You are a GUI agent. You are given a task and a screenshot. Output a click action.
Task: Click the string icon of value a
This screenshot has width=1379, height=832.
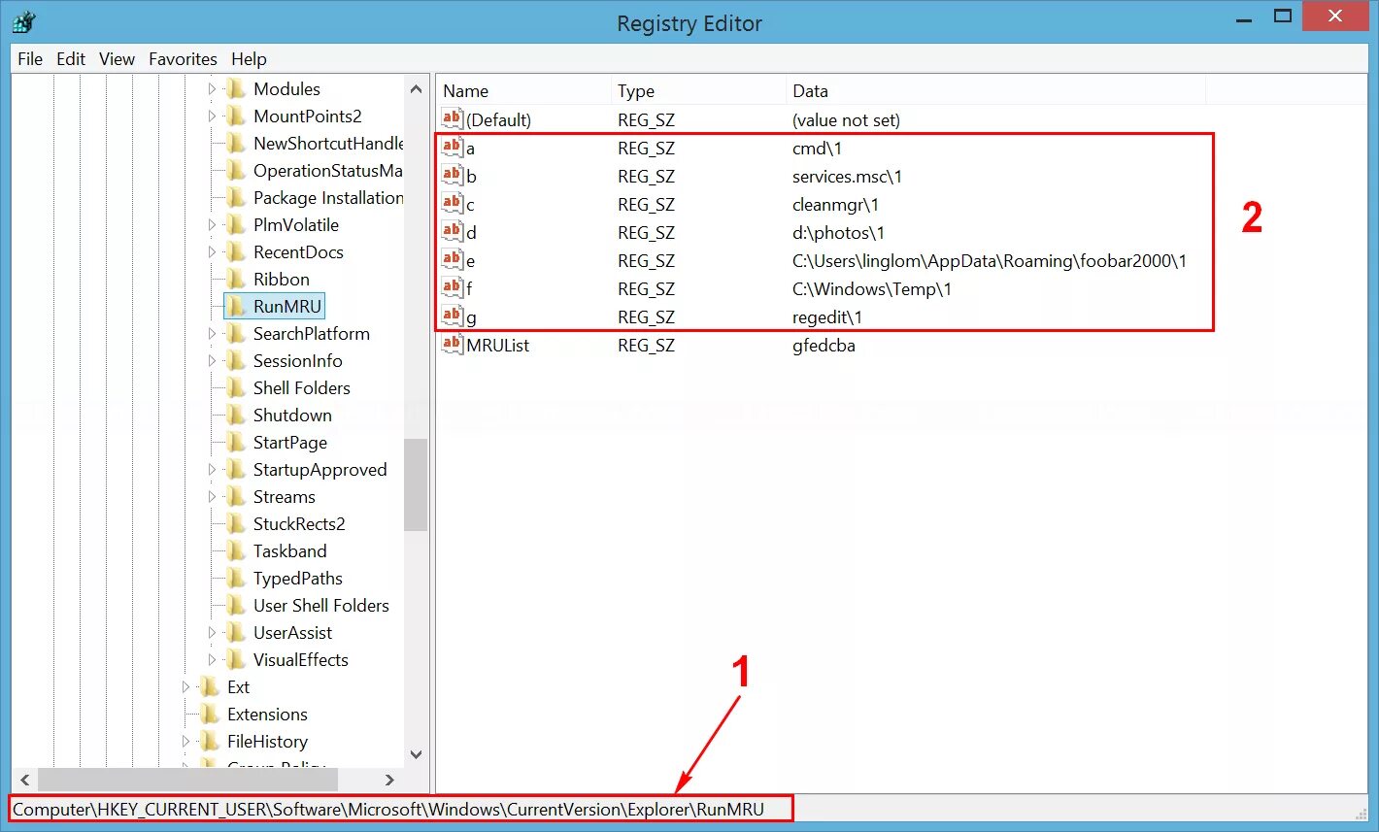pos(453,148)
